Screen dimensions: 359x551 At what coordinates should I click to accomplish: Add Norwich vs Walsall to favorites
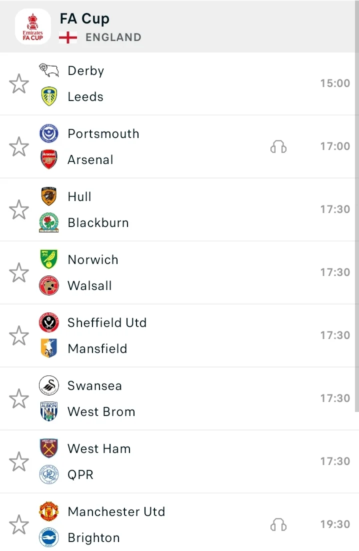click(x=19, y=272)
